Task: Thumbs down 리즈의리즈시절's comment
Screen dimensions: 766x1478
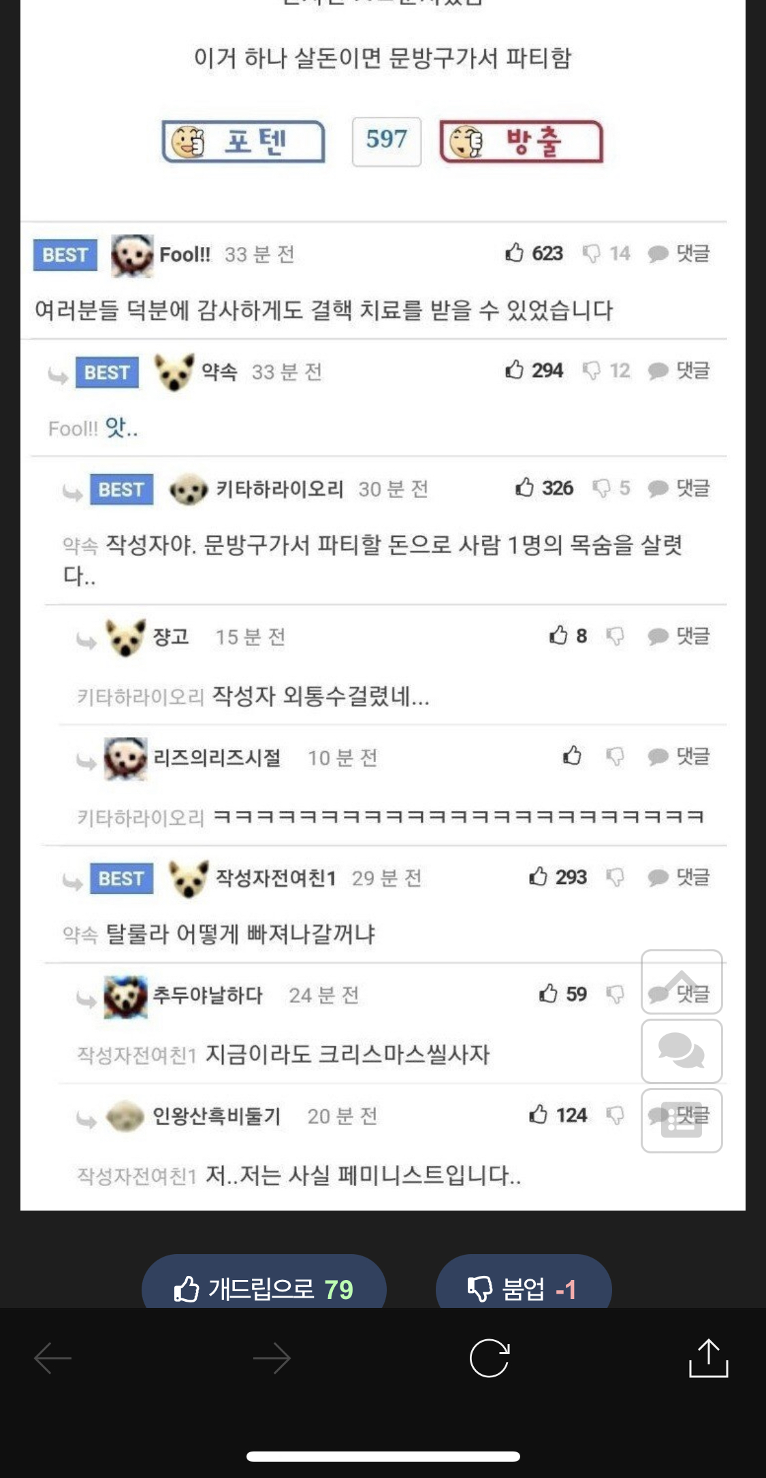Action: pos(615,757)
